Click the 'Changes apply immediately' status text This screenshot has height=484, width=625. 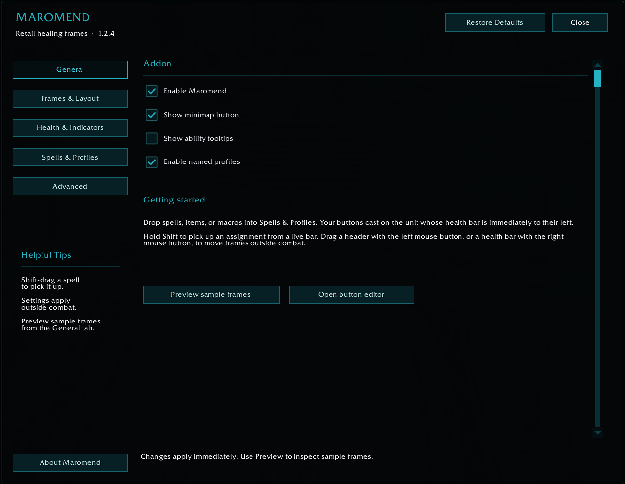(x=257, y=457)
